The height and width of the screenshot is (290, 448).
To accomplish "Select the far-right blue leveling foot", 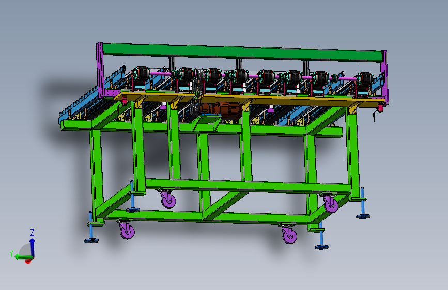I will click(363, 203).
